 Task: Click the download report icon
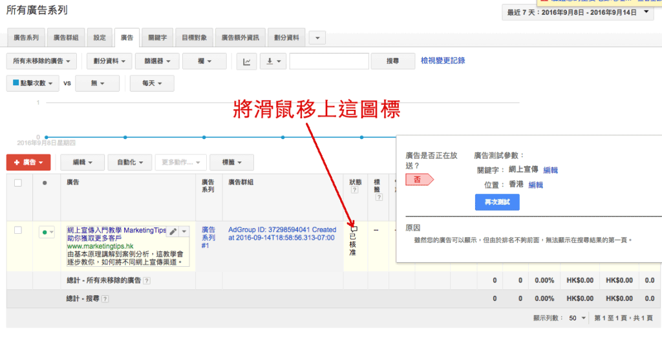(273, 61)
